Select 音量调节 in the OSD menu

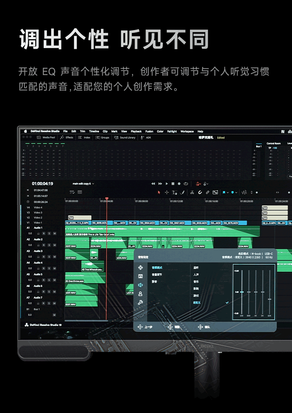157,274
